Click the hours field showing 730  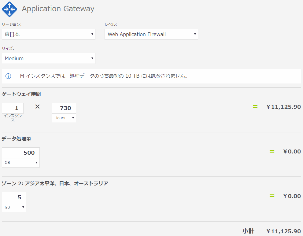[64, 108]
